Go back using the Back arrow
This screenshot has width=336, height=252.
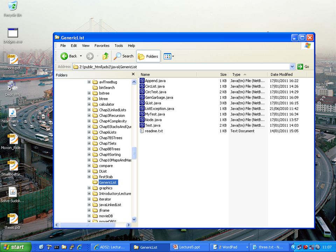click(x=64, y=56)
